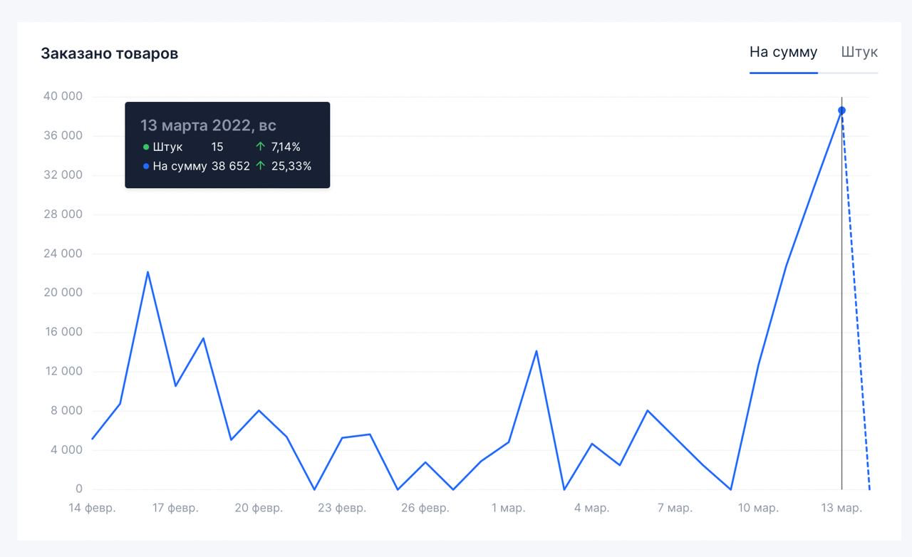
Task: Select the "На сумму" tab
Action: click(783, 52)
